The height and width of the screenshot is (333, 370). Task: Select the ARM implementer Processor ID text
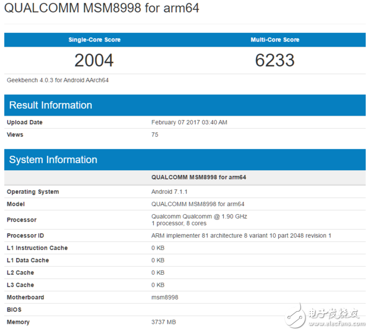241,235
